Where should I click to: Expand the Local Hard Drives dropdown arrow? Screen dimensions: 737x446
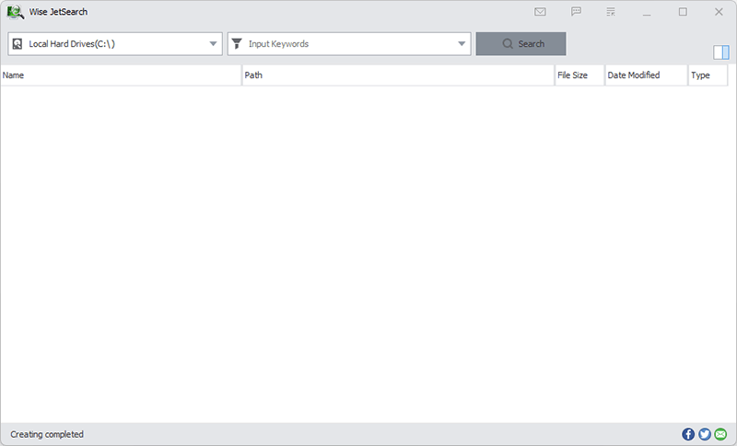[x=213, y=43]
